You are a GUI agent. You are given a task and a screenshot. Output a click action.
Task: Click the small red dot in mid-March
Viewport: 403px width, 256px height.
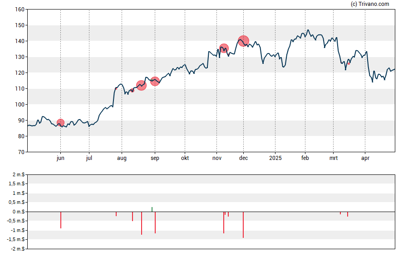pyautogui.click(x=349, y=63)
